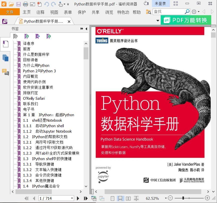Open the 浏览 tab
This screenshot has height=203, width=217.
click(x=109, y=12)
